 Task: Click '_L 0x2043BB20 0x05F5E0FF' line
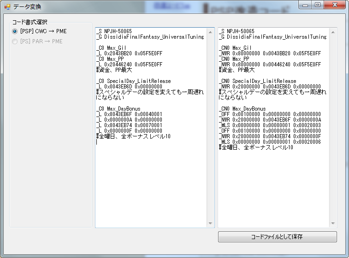129,53
